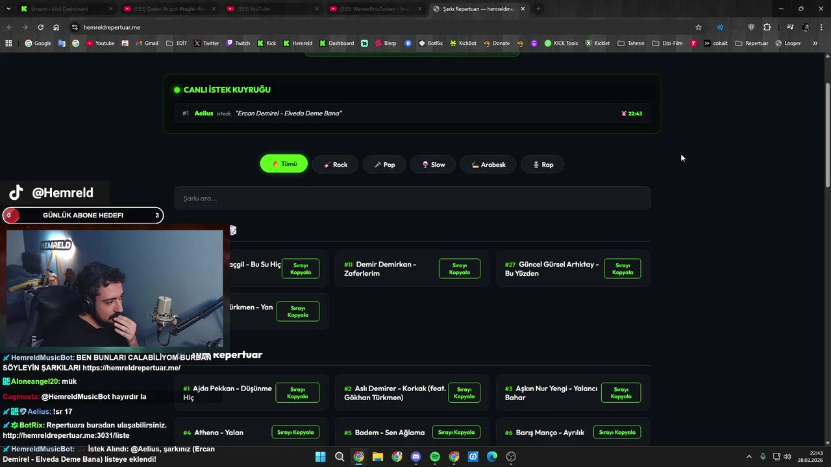Open OBS Studio from the taskbar

click(x=511, y=457)
